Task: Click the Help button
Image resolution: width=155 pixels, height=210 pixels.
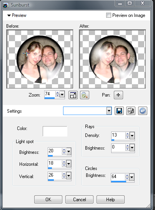Action: [x=110, y=199]
